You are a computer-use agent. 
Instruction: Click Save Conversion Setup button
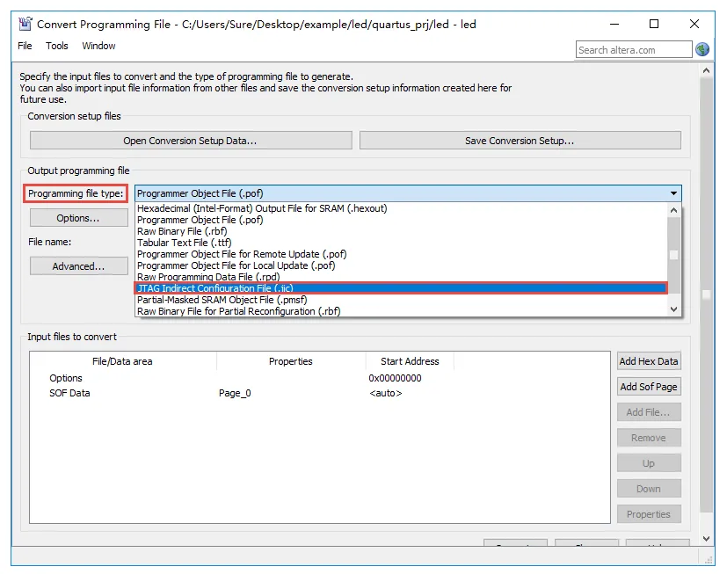coord(520,141)
